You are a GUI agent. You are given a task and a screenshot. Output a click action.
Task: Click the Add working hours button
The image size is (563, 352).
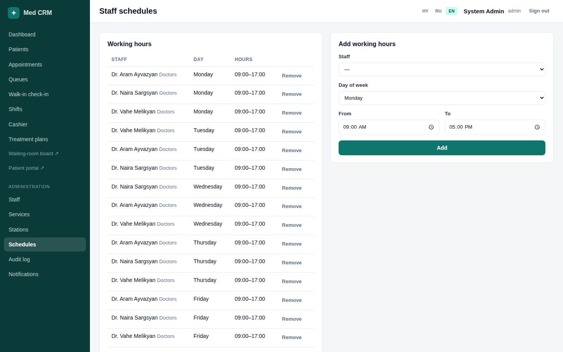click(442, 148)
